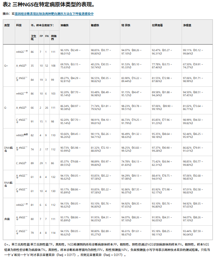Click the footnote text starting with G+
216x258 pixels.
[x=108, y=250]
